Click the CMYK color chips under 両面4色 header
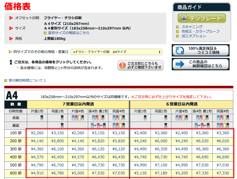This screenshot has height=179, width=237. (119, 118)
